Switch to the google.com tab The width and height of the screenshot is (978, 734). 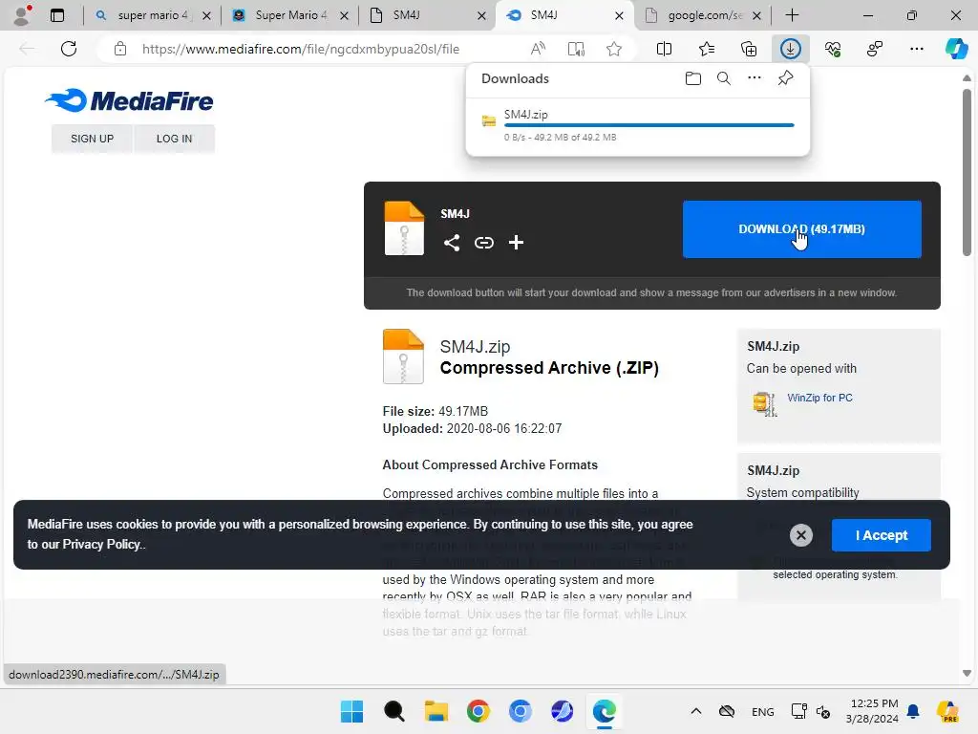click(x=702, y=15)
